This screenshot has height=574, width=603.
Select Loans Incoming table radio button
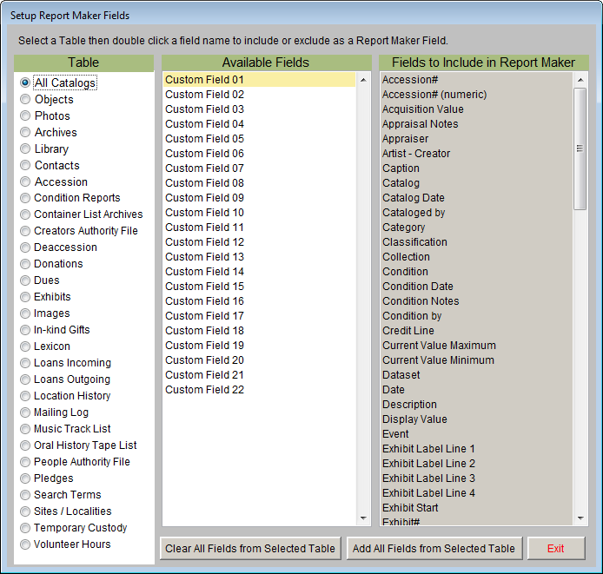tap(25, 363)
